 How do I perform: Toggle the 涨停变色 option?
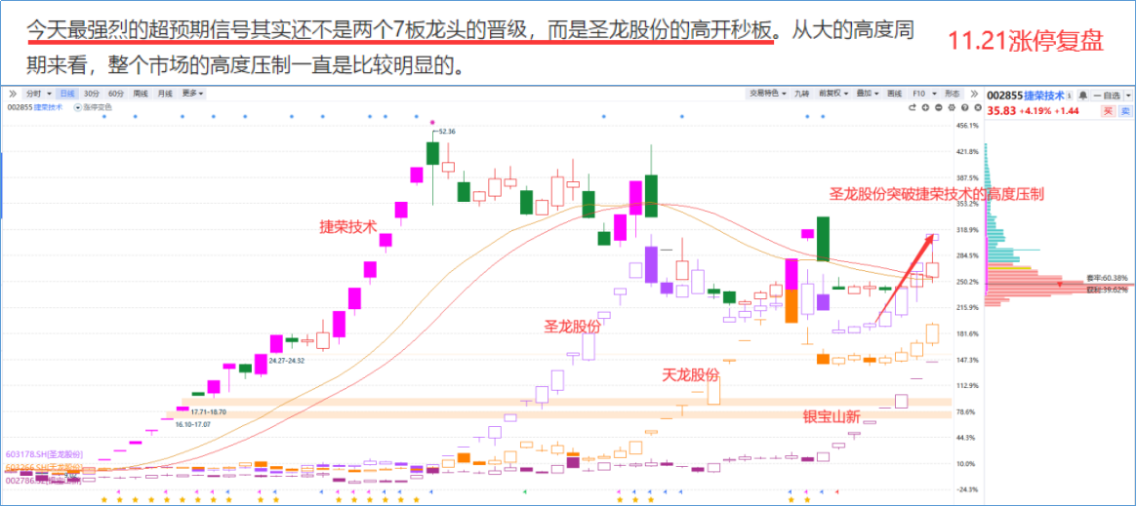[93, 107]
